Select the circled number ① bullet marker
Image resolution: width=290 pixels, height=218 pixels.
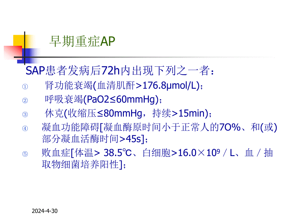tap(25, 86)
